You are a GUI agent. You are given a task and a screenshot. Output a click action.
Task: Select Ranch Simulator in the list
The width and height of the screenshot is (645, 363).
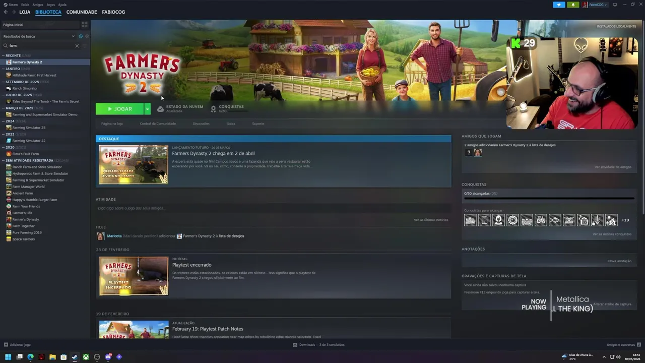pos(25,88)
